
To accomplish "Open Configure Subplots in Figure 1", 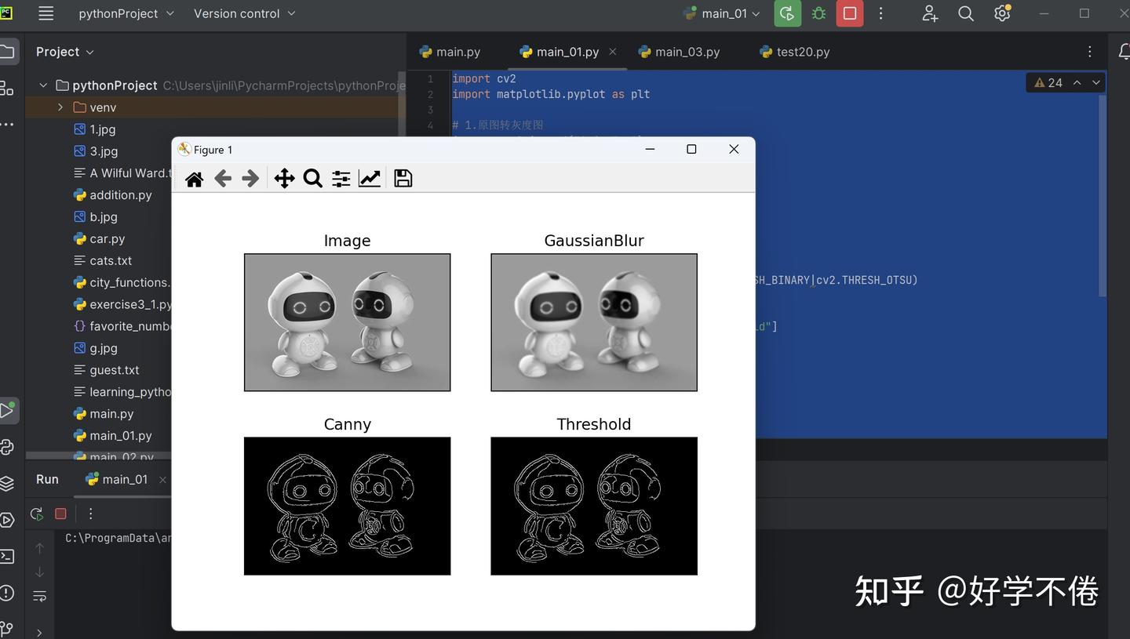I will 341,179.
